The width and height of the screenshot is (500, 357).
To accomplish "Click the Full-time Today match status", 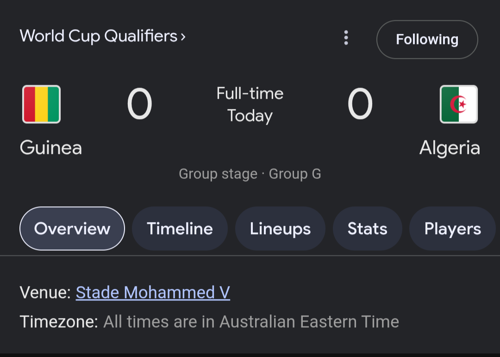I will click(250, 104).
